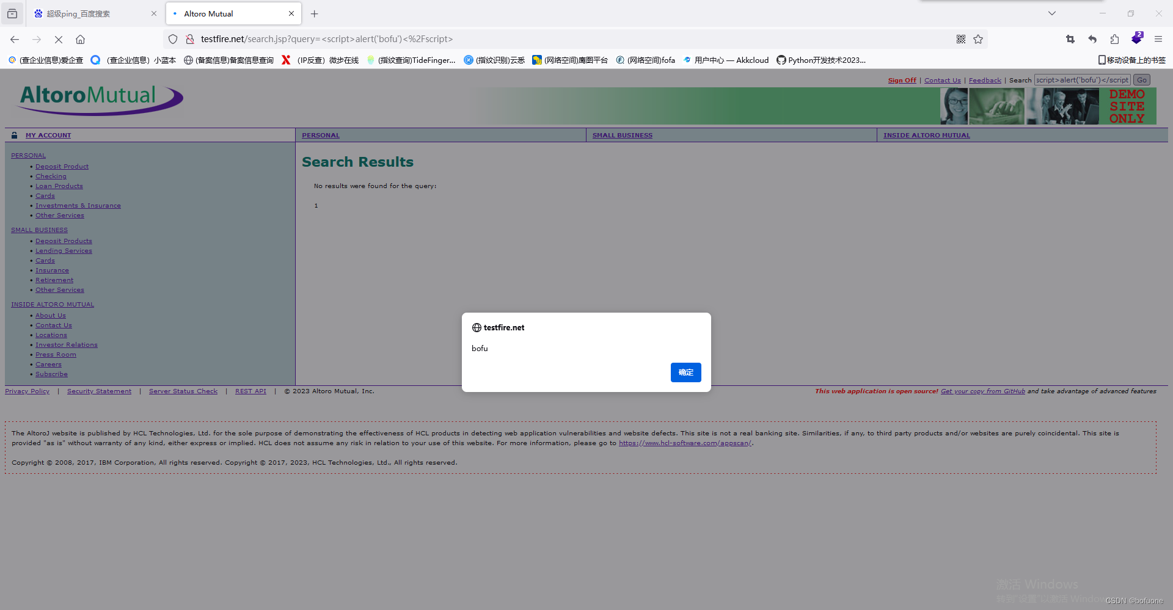Screen dimensions: 1173x610
Task: Click the browser forward arrow
Action: (x=37, y=39)
